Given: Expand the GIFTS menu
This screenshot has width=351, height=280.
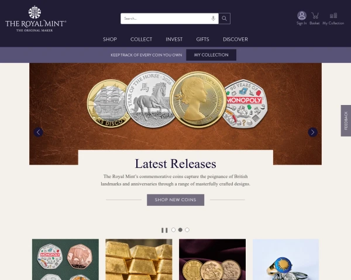Looking at the screenshot, I should (202, 39).
